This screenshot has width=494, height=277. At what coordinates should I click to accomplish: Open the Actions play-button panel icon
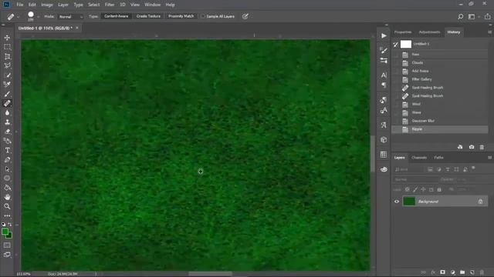[384, 36]
